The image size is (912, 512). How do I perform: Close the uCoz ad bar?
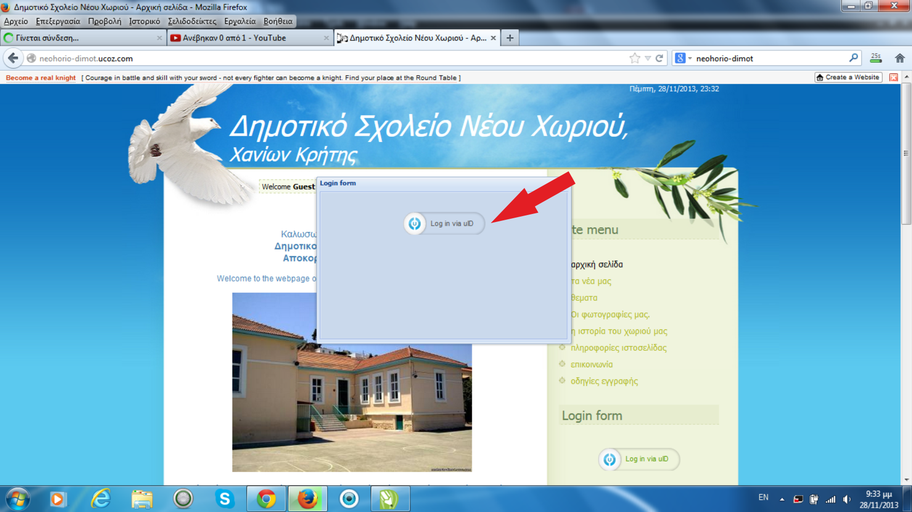[893, 78]
